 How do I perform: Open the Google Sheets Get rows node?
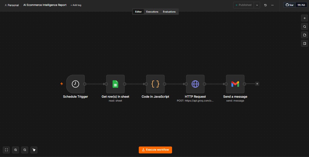115,84
